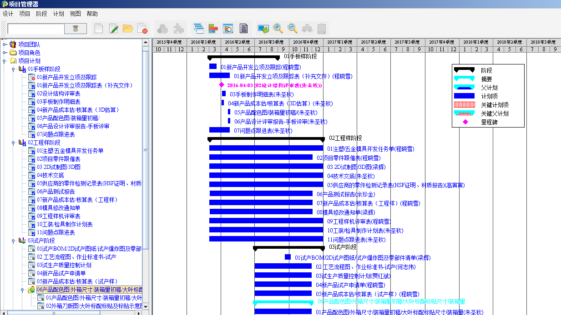
Task: Expand the 项目团队 tree node
Action: 5,44
